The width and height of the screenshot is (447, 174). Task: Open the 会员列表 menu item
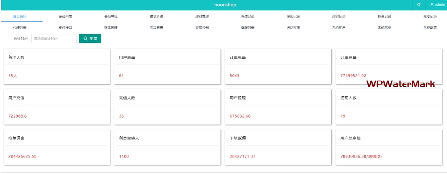tap(65, 16)
